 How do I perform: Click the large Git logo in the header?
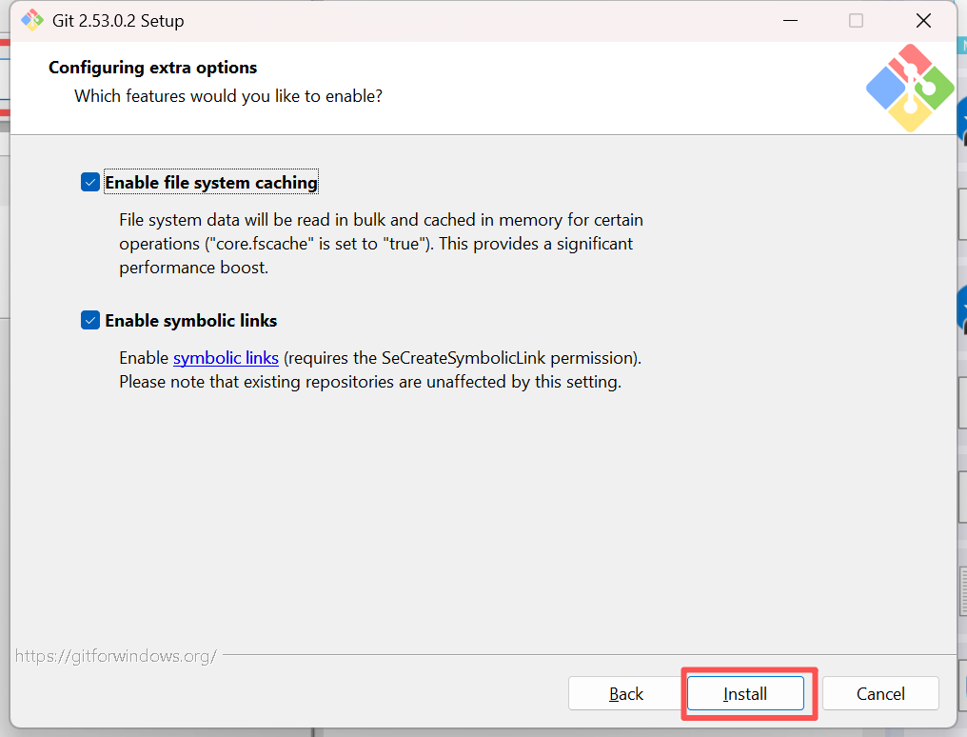[x=910, y=88]
